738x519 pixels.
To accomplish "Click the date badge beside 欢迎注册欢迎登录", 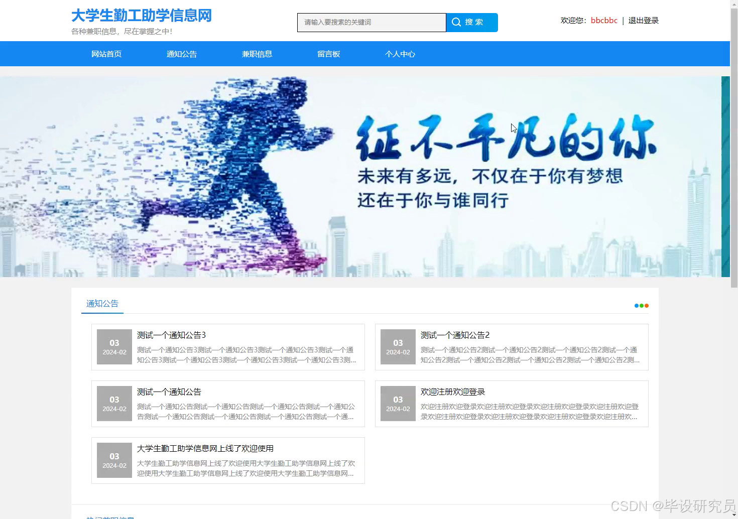I will click(x=398, y=404).
